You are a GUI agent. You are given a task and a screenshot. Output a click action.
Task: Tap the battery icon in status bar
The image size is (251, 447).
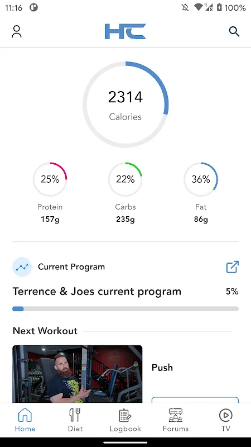[219, 7]
